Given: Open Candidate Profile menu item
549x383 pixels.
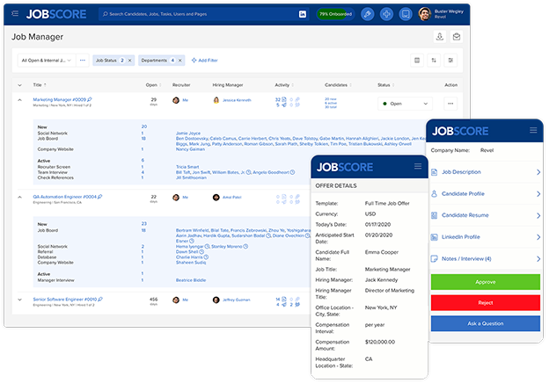Looking at the screenshot, I should coord(486,193).
